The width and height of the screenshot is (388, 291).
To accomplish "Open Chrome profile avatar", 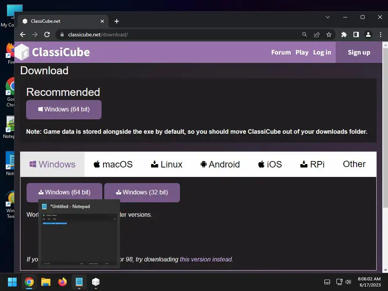I will point(368,34).
